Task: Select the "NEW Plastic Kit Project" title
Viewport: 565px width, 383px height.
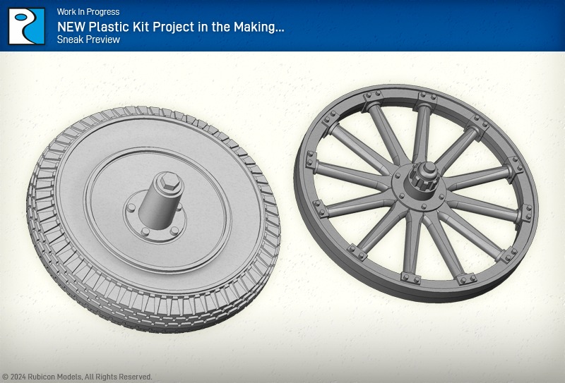Action: 171,26
